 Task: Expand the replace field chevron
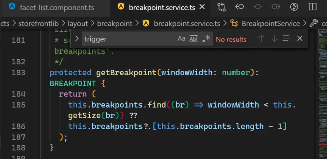click(77, 39)
